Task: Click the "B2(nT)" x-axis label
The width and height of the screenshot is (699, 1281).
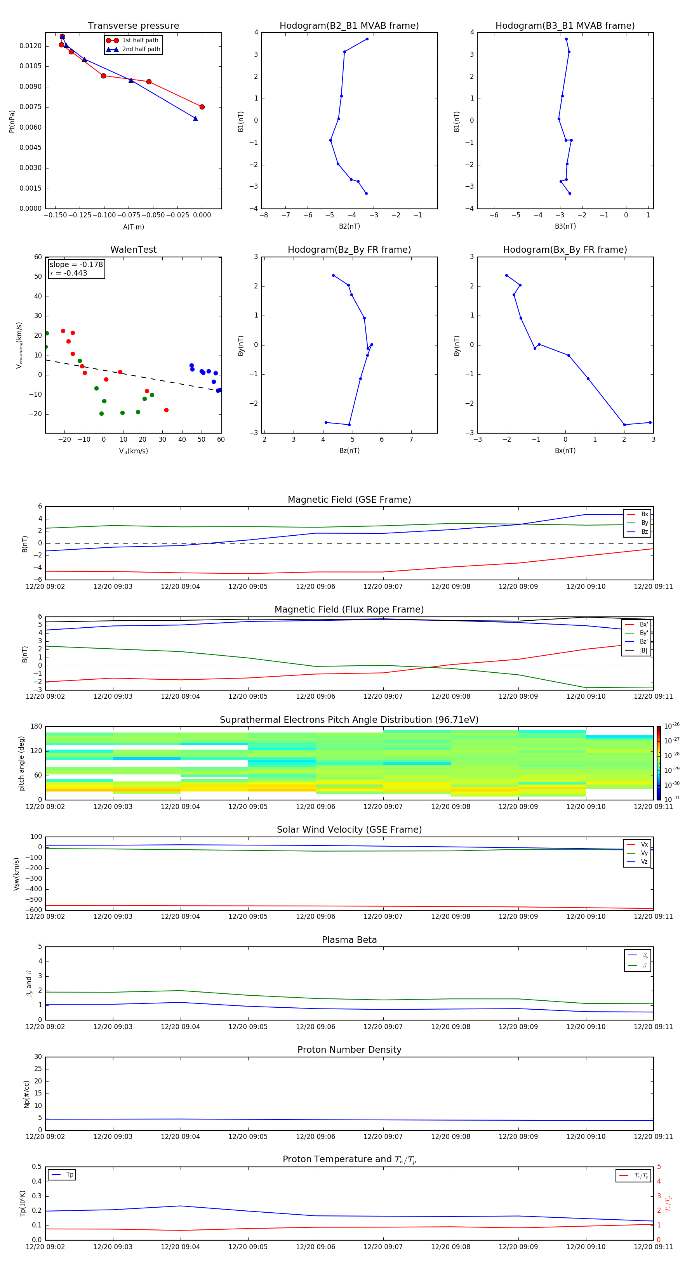Action: click(349, 226)
